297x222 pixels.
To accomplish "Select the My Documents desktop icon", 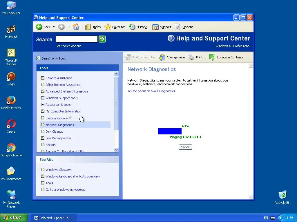I will click(11, 174).
